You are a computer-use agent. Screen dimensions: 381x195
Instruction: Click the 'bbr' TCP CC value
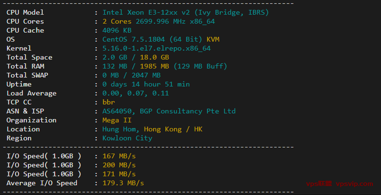[109, 102]
